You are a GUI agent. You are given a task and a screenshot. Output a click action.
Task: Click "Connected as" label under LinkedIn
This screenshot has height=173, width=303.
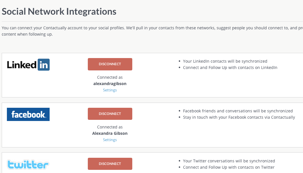point(110,77)
